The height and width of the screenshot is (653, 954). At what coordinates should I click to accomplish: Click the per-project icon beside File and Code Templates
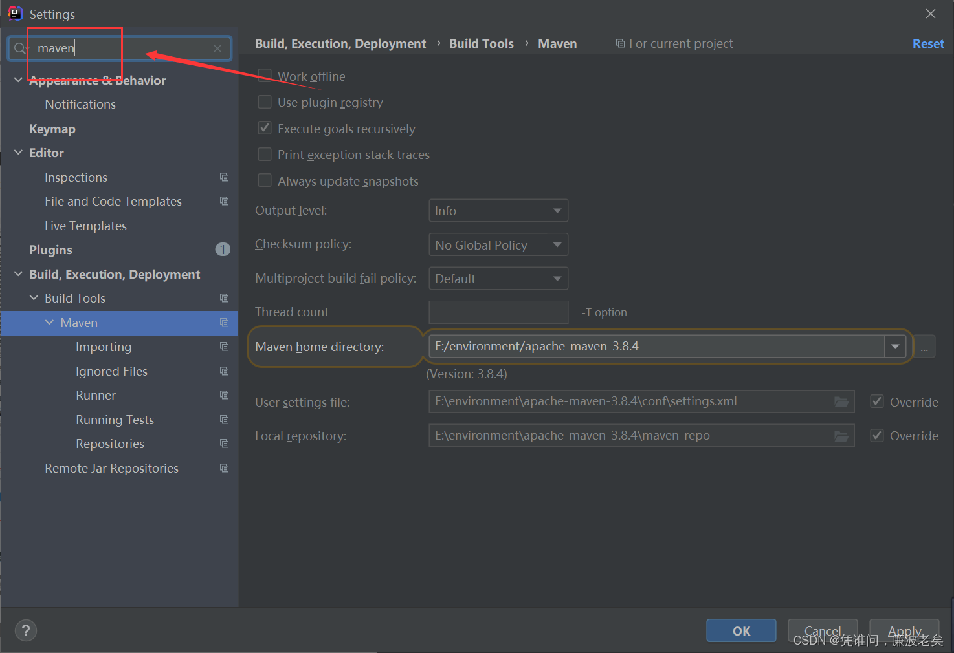(224, 201)
